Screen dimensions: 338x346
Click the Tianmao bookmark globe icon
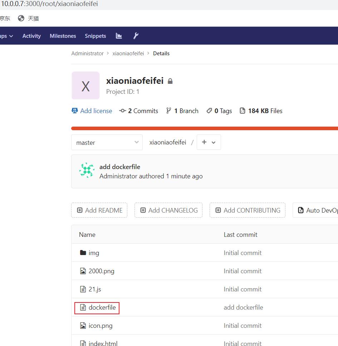pos(21,18)
